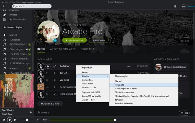Viewport: 195px width, 123px height.
Task: Mute with the speaker icon
Action: pyautogui.click(x=38, y=120)
